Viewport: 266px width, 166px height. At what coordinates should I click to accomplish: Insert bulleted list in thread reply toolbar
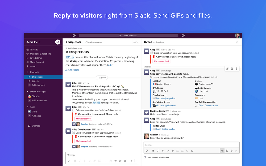182,151
